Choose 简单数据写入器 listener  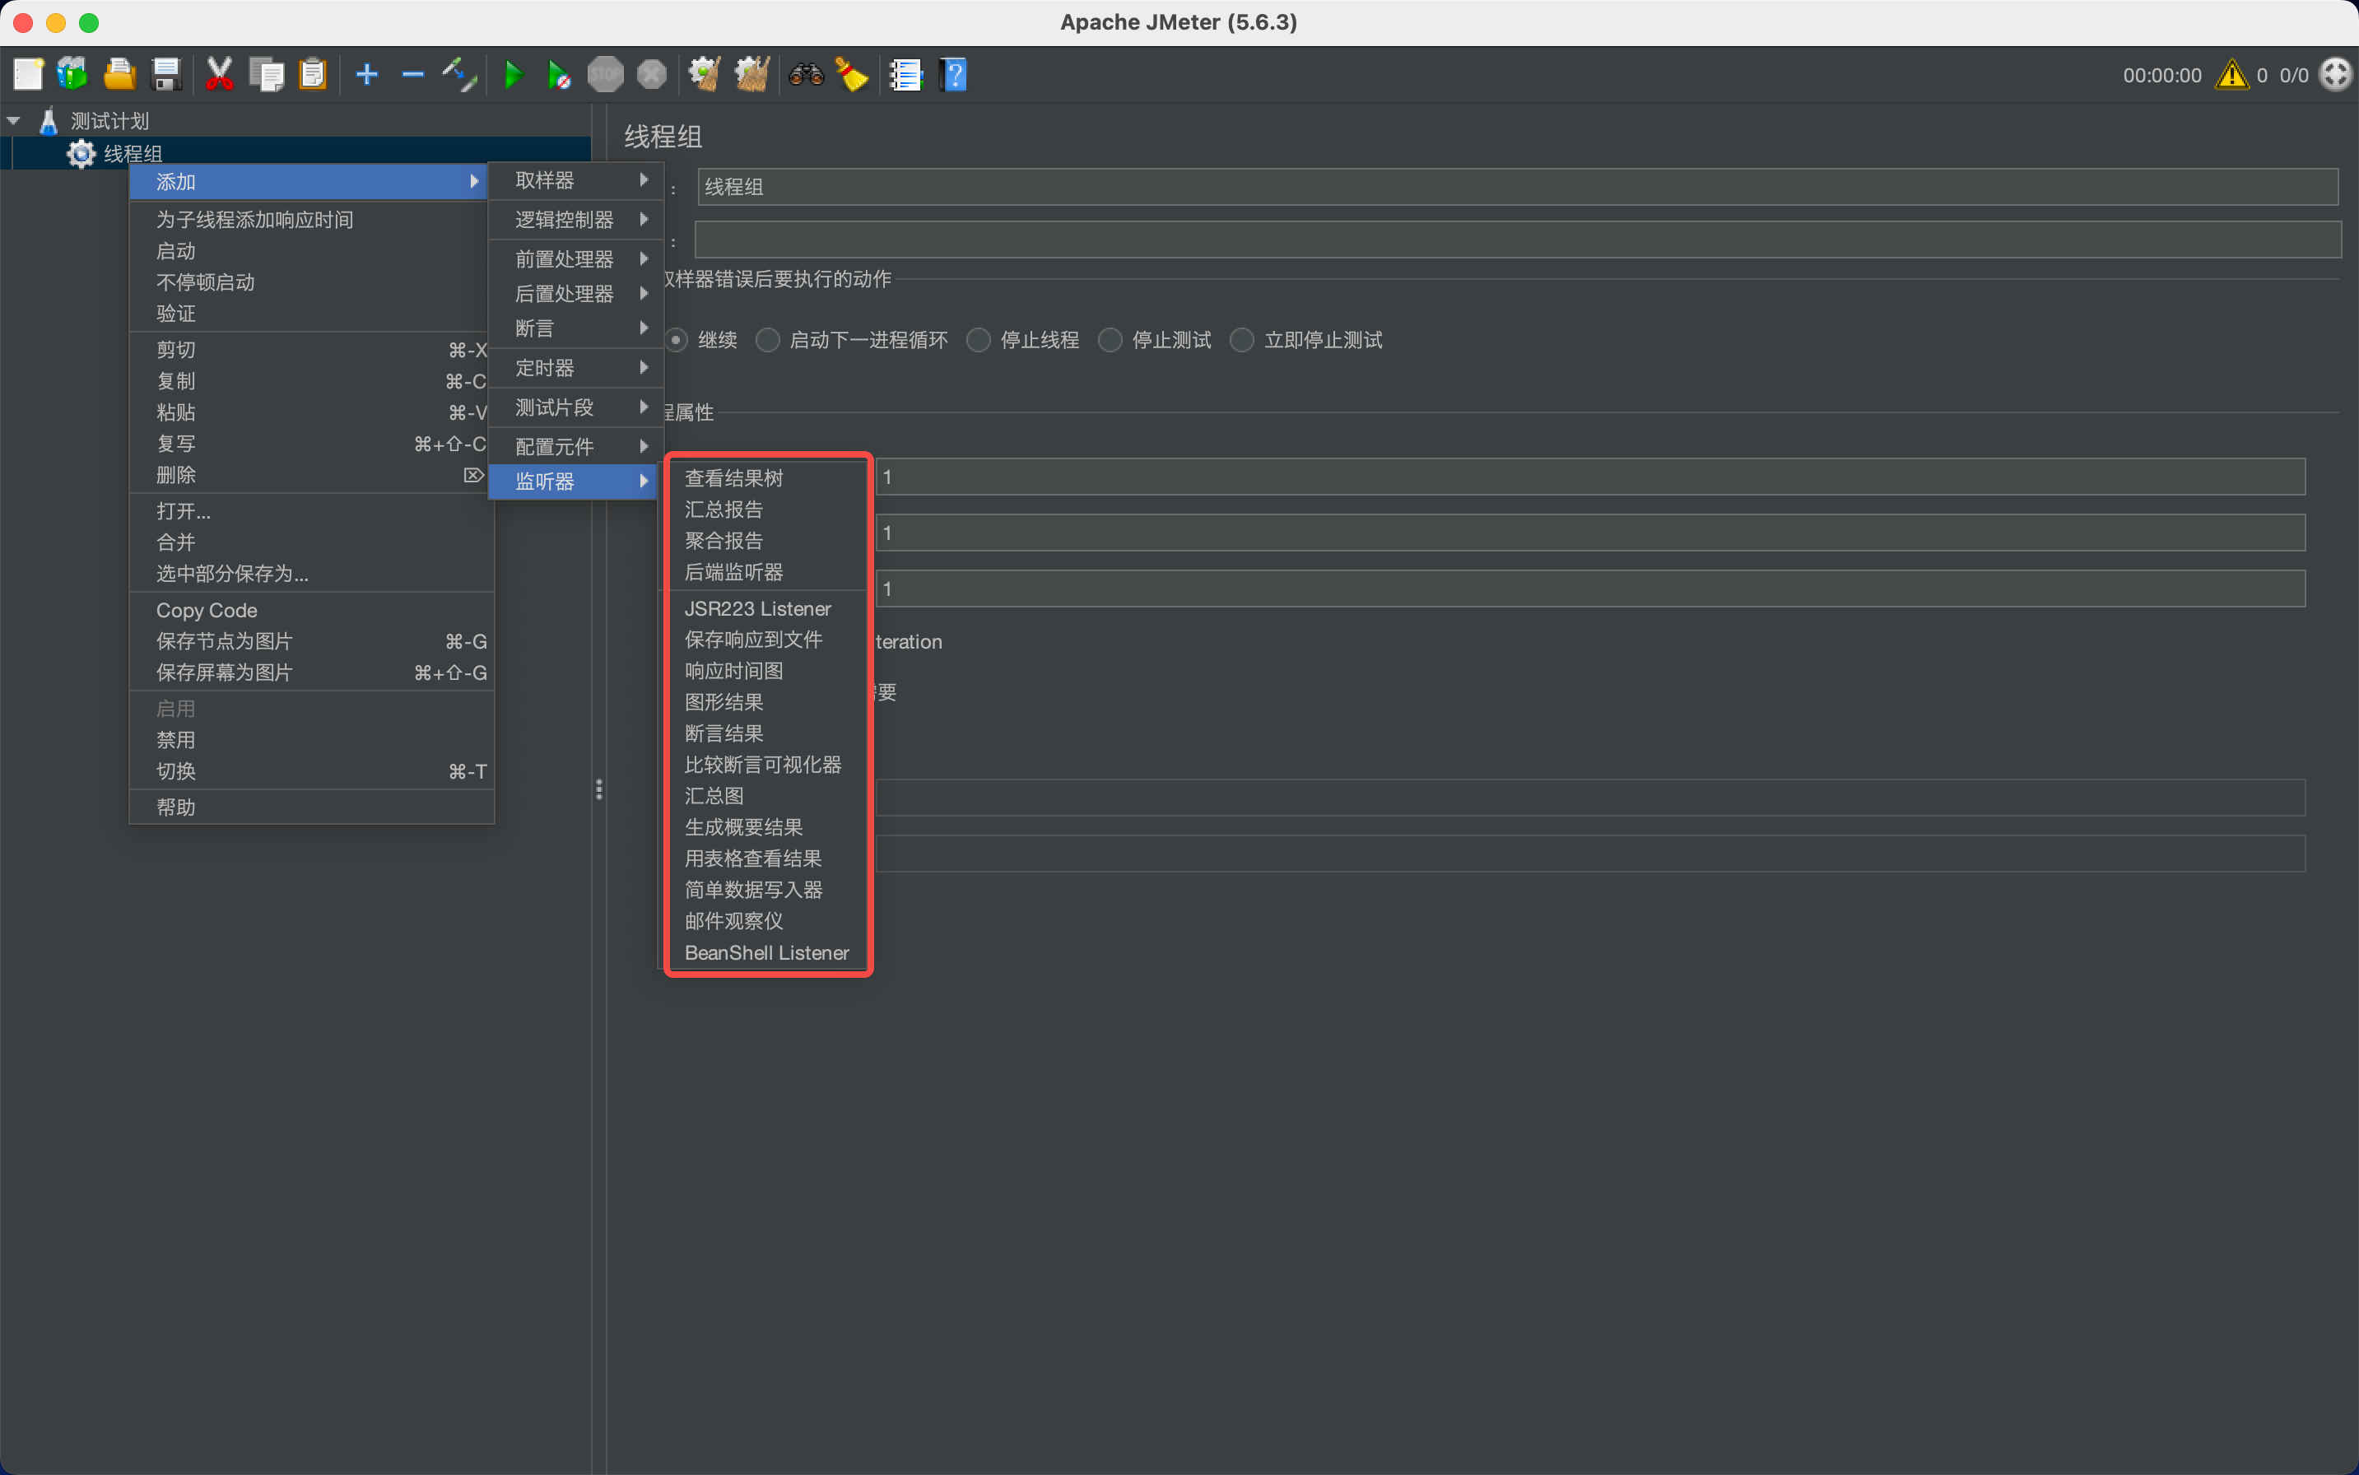(769, 890)
